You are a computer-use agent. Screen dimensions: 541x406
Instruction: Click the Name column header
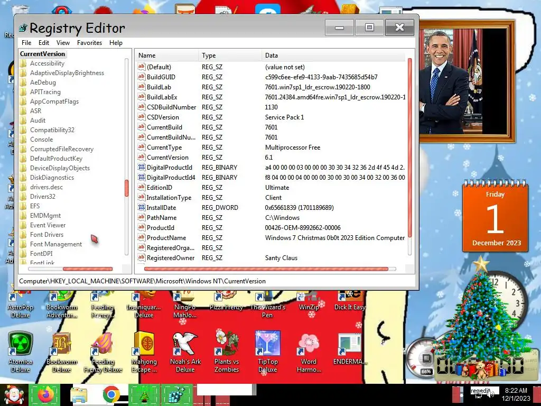[x=166, y=55]
